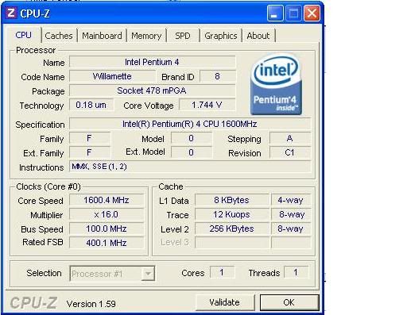Click the Specification field Pentium(R) 4 CPU 1600MHz

(x=190, y=124)
